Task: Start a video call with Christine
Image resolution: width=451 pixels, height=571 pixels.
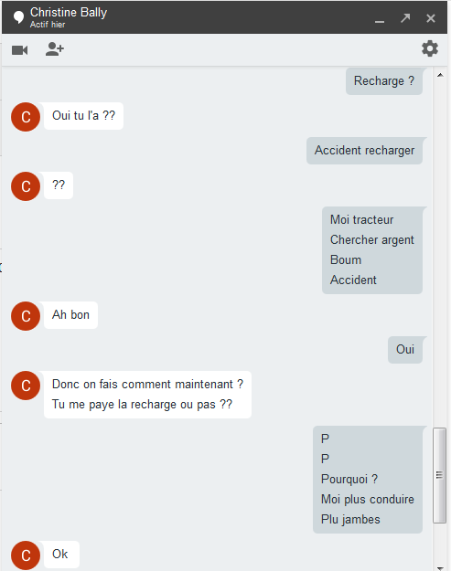Action: [x=20, y=50]
